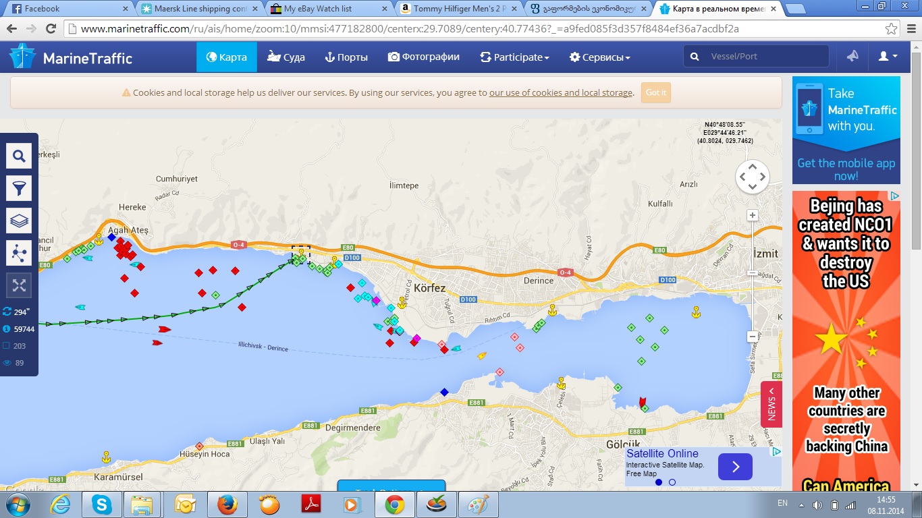The image size is (922, 518).
Task: Click the Satellite Online ad arrow button
Action: [735, 467]
